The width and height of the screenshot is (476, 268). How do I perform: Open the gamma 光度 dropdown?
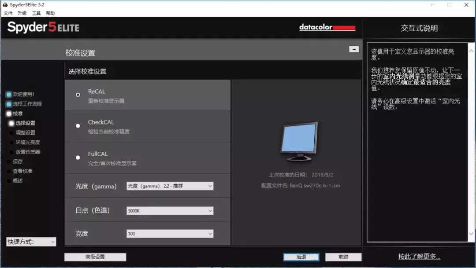[x=170, y=186]
